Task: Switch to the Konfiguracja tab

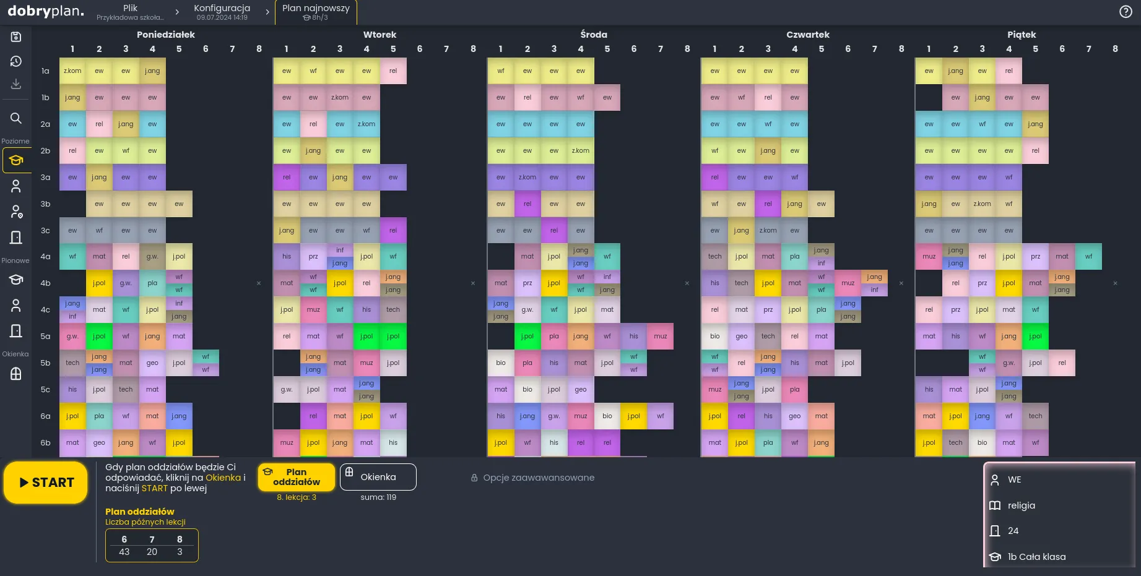Action: [x=222, y=12]
